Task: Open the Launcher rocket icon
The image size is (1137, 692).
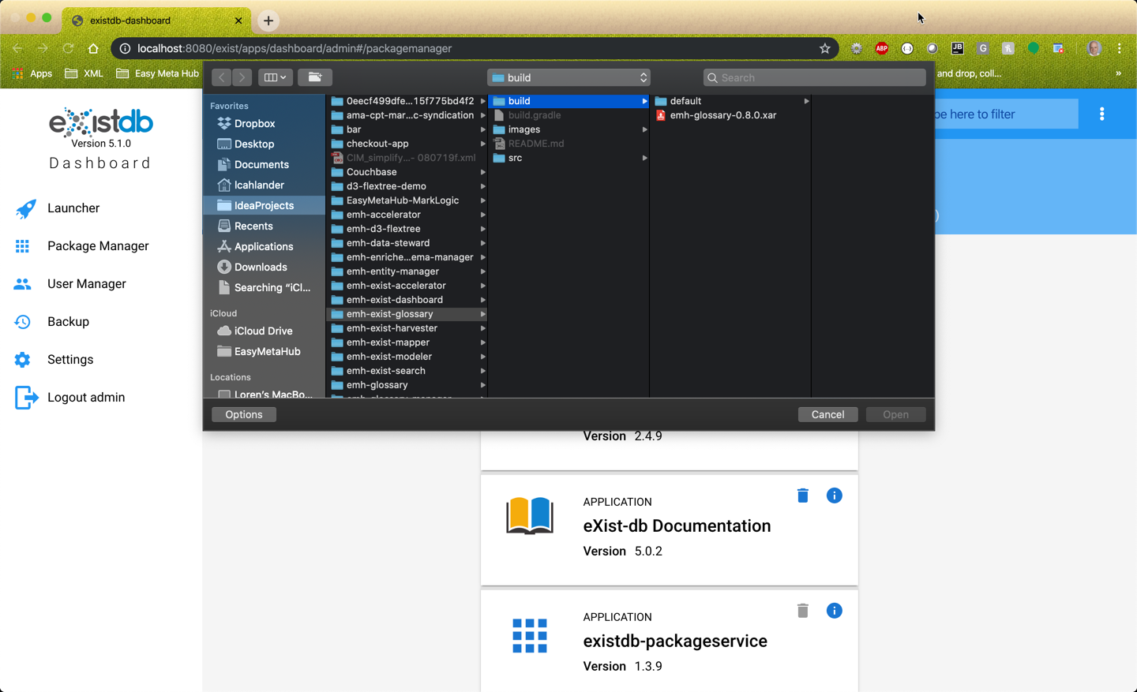Action: [25, 208]
